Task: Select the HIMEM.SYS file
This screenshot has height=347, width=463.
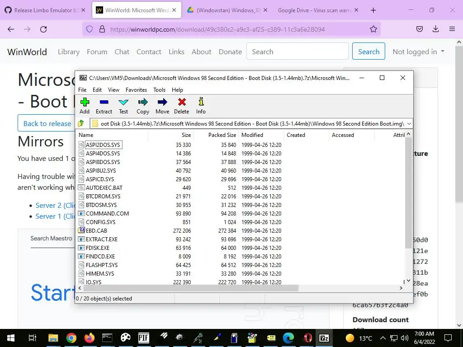Action: pos(100,273)
